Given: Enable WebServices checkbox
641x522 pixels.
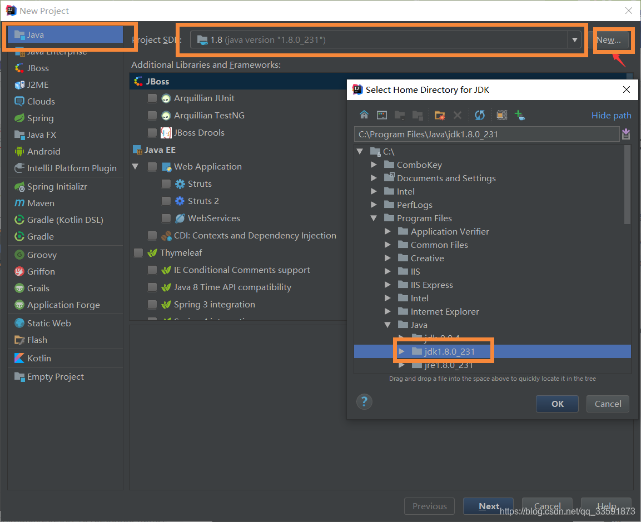Looking at the screenshot, I should point(166,218).
